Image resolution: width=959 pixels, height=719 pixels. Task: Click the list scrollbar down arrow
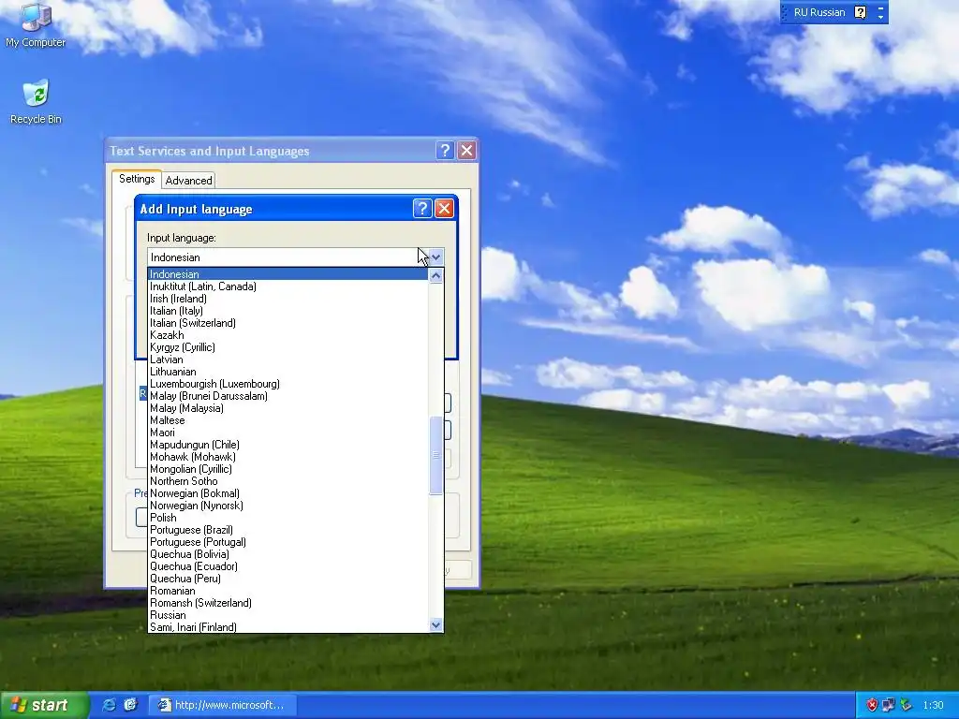pyautogui.click(x=436, y=624)
